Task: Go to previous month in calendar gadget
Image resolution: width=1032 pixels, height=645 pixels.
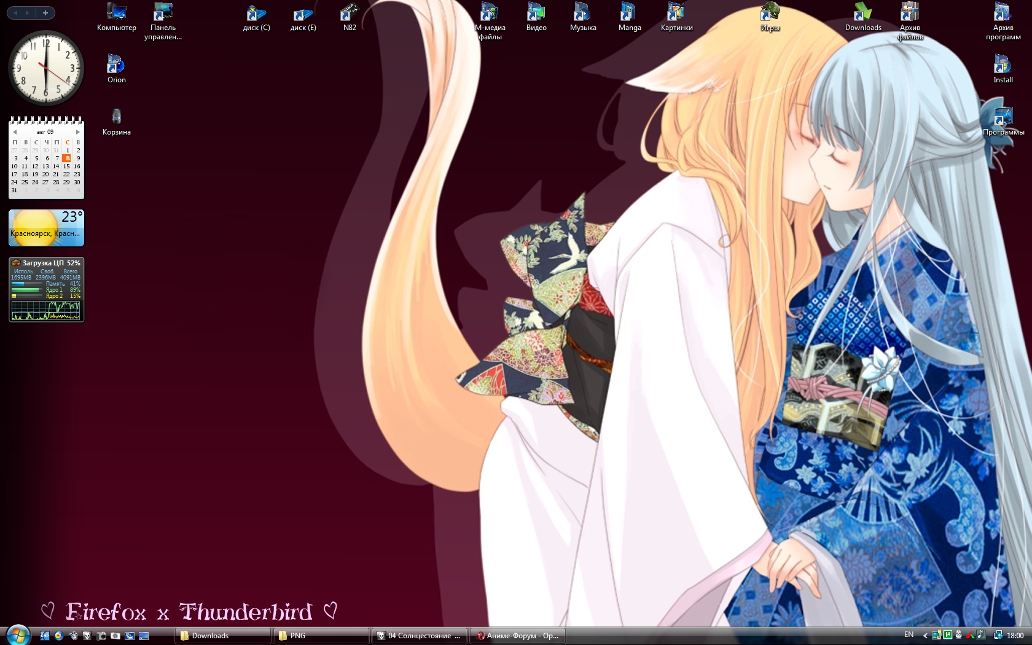Action: click(15, 132)
